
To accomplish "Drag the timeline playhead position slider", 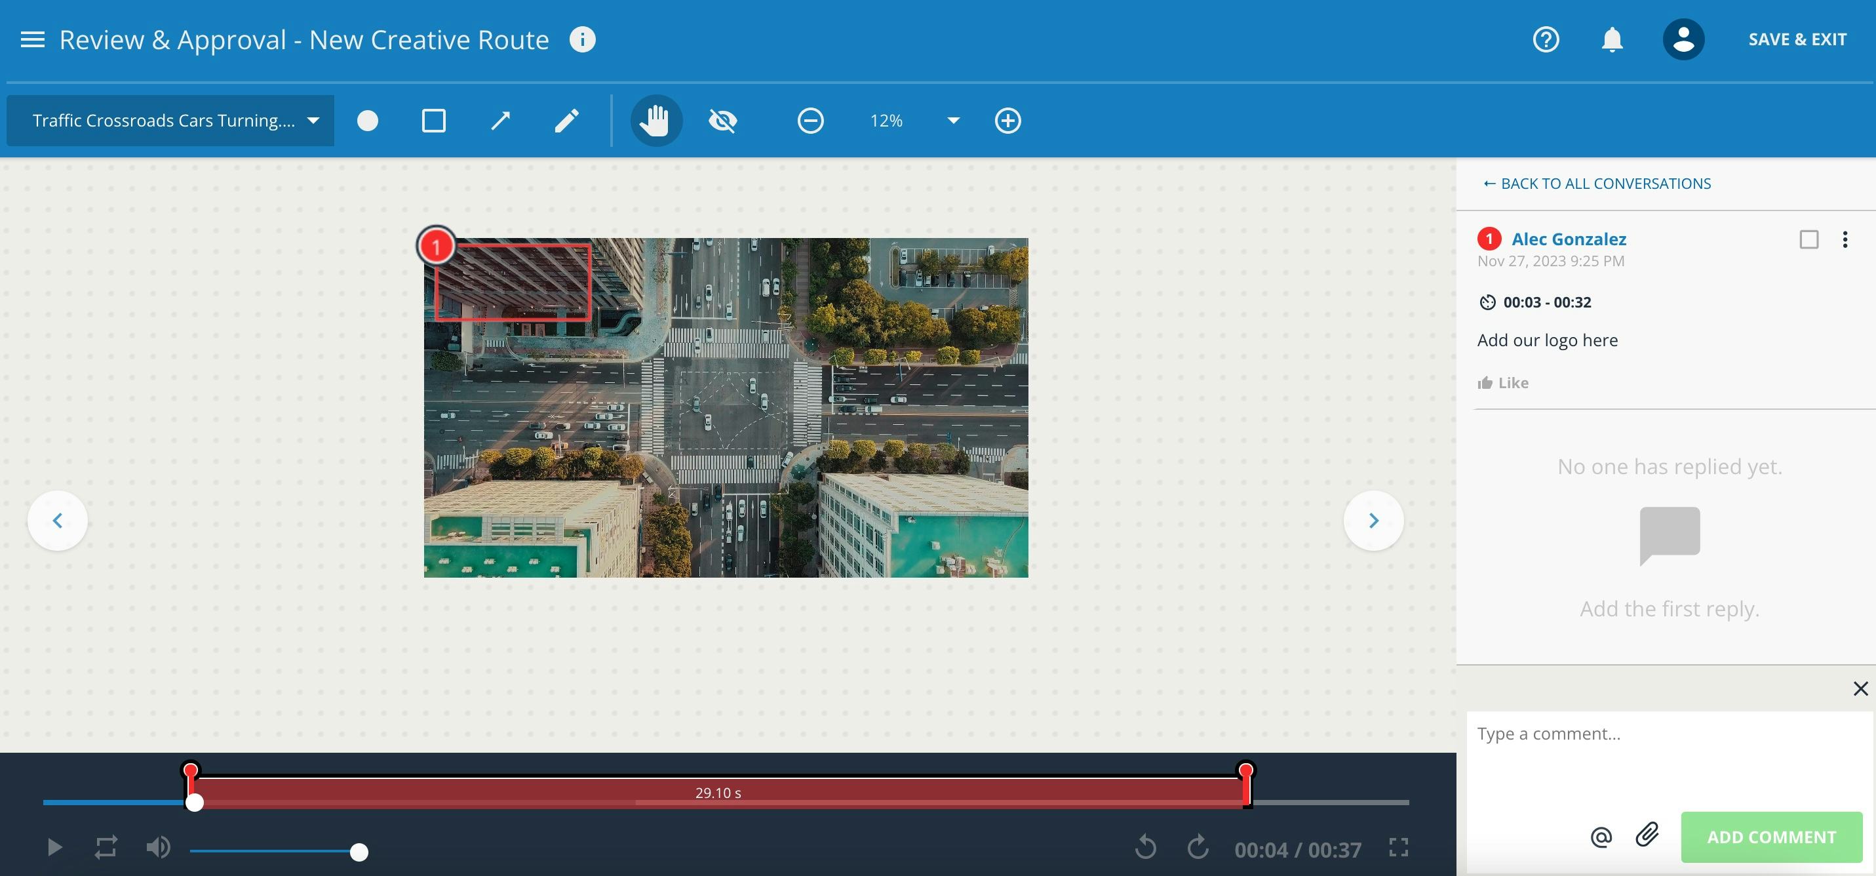I will (x=194, y=802).
